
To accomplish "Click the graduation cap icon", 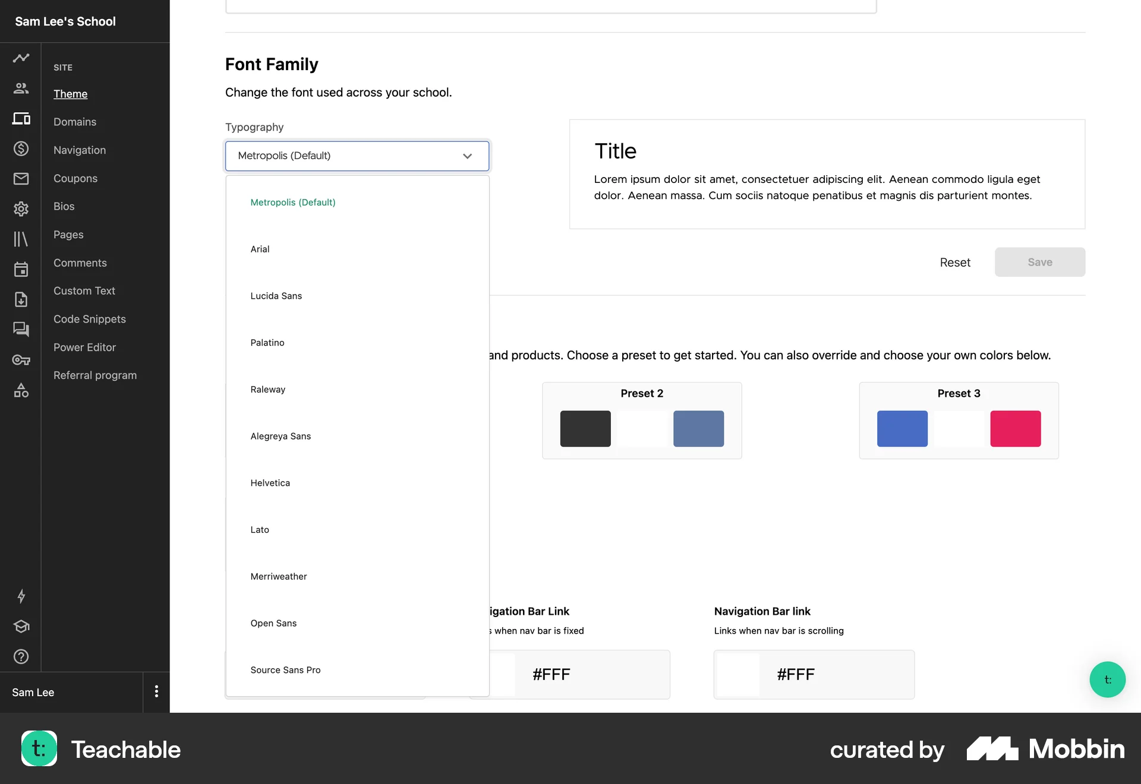I will pyautogui.click(x=21, y=627).
